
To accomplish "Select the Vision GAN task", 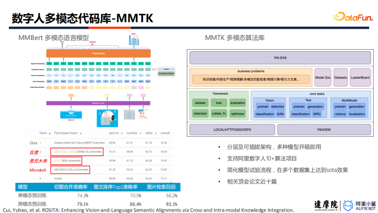I will (280, 114).
